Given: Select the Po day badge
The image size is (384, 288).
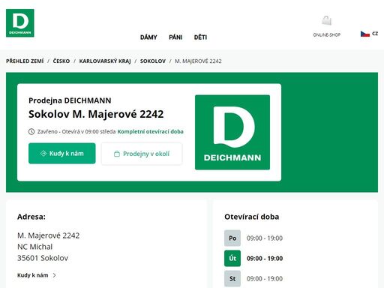Looking at the screenshot, I should click(x=232, y=238).
